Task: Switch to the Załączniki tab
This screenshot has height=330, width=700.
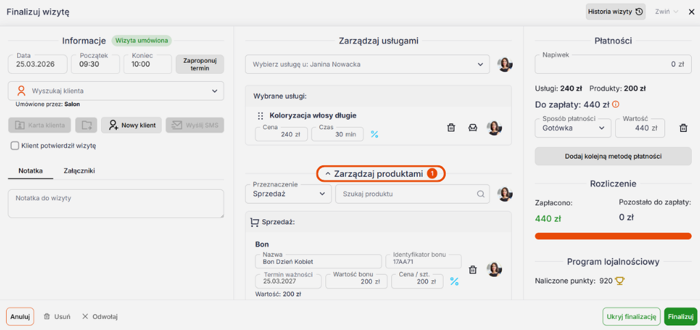Action: coord(79,171)
